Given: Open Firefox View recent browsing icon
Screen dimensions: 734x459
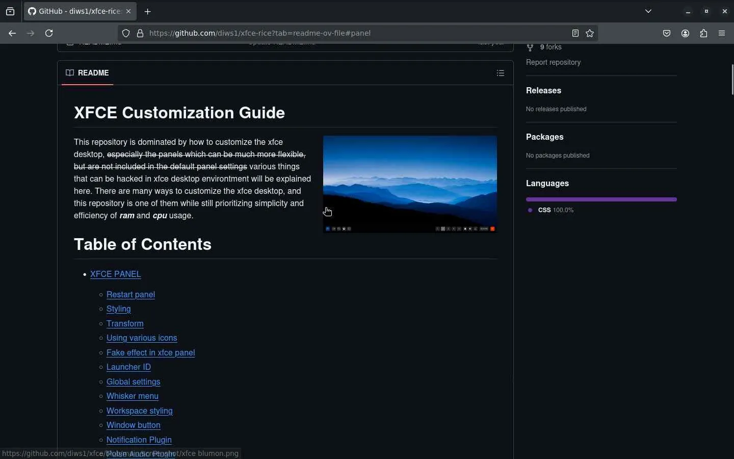Looking at the screenshot, I should (x=10, y=11).
